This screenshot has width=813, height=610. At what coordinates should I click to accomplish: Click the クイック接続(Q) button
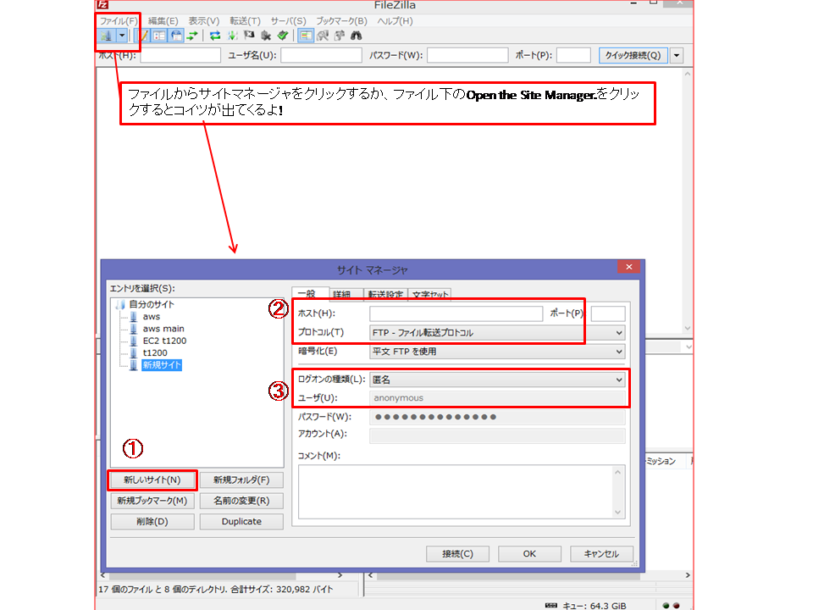633,55
